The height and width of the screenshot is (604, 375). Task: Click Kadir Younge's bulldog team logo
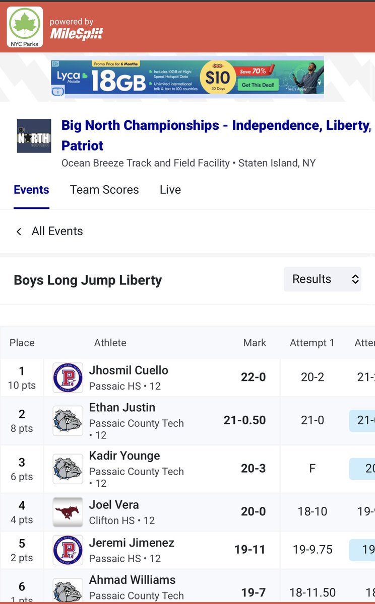pos(68,469)
